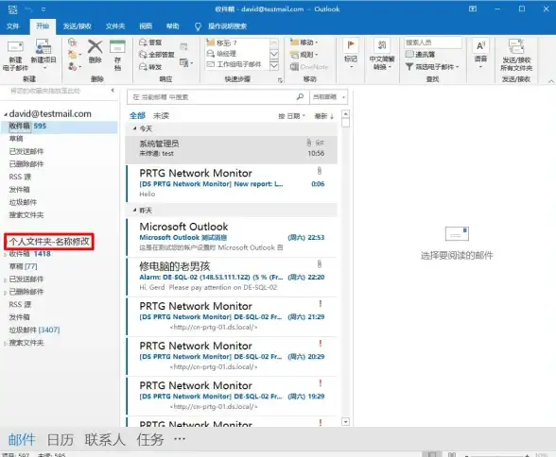The width and height of the screenshot is (556, 457).
Task: Switch to 联系人 contacts view
Action: (105, 440)
